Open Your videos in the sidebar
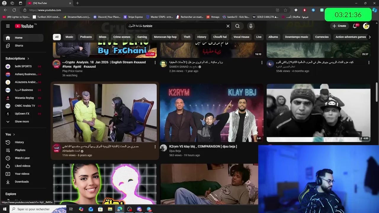Viewport: 379px width, 213px height. click(23, 174)
